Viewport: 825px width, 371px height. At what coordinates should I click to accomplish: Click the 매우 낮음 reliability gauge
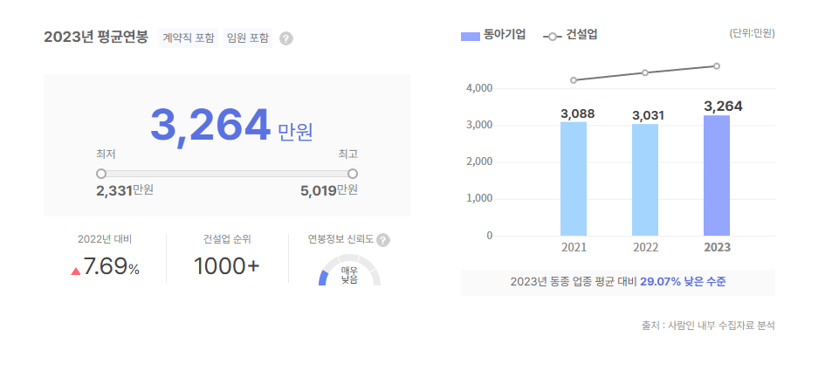coord(349,271)
